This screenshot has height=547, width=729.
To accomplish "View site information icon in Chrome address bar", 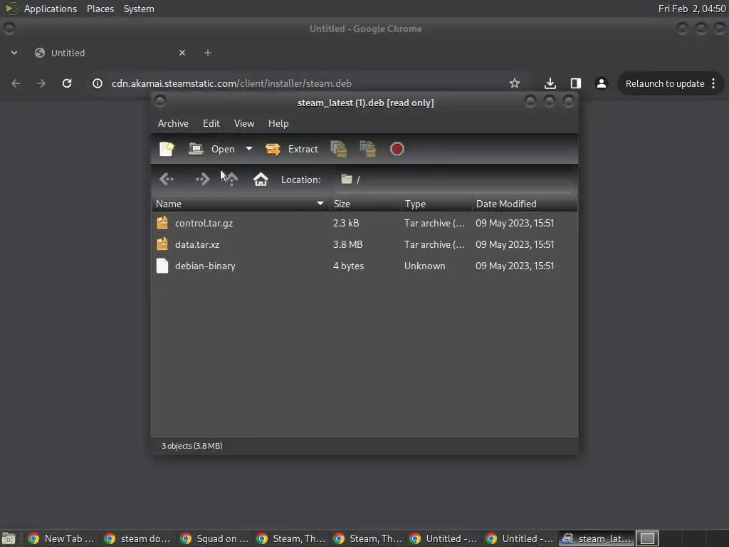I will [x=97, y=83].
